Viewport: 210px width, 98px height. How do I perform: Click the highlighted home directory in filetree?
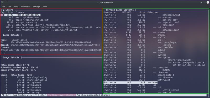[x=155, y=83]
